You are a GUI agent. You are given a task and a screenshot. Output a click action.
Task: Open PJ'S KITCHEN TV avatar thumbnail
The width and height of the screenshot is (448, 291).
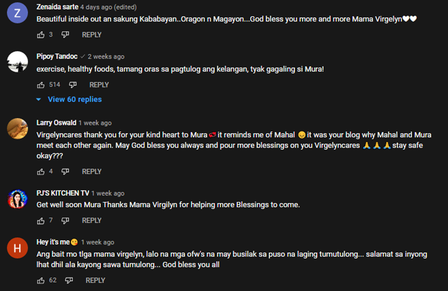coord(17,199)
